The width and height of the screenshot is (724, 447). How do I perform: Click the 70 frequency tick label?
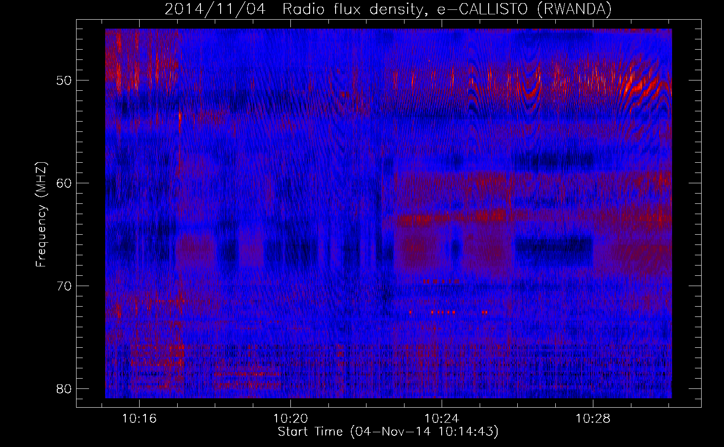pos(64,286)
